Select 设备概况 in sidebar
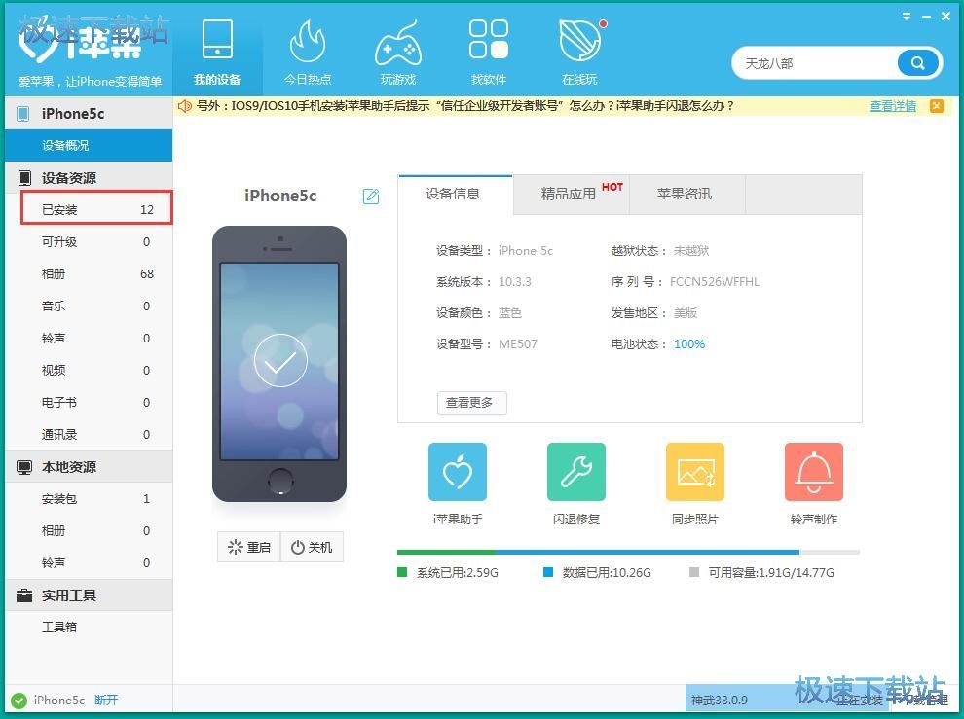This screenshot has width=964, height=719. [x=89, y=146]
